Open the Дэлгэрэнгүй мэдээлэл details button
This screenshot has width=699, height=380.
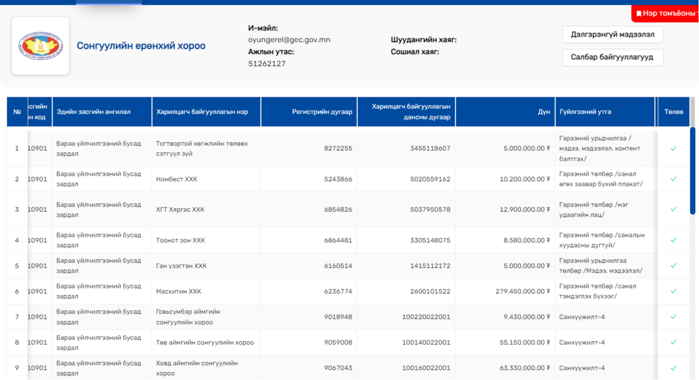(x=612, y=35)
